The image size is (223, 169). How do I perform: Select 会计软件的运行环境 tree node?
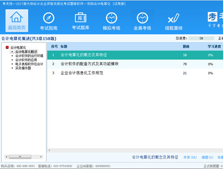click(x=29, y=56)
